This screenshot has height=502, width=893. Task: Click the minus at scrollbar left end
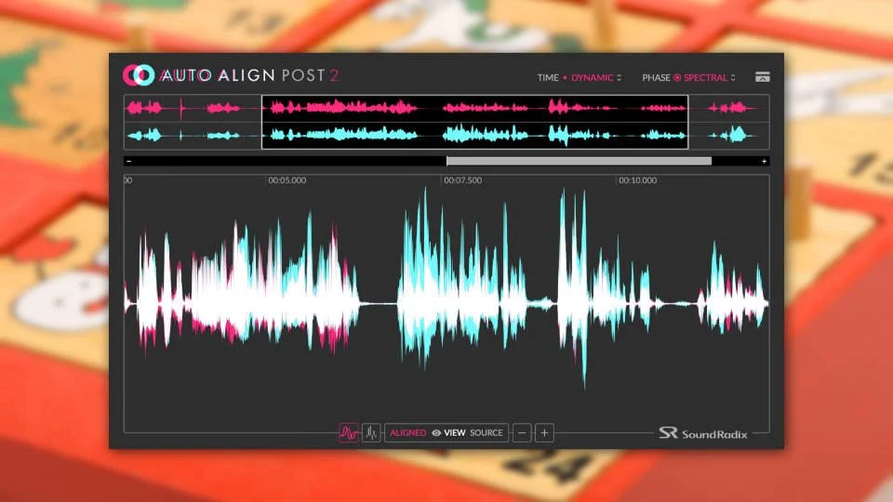(129, 162)
